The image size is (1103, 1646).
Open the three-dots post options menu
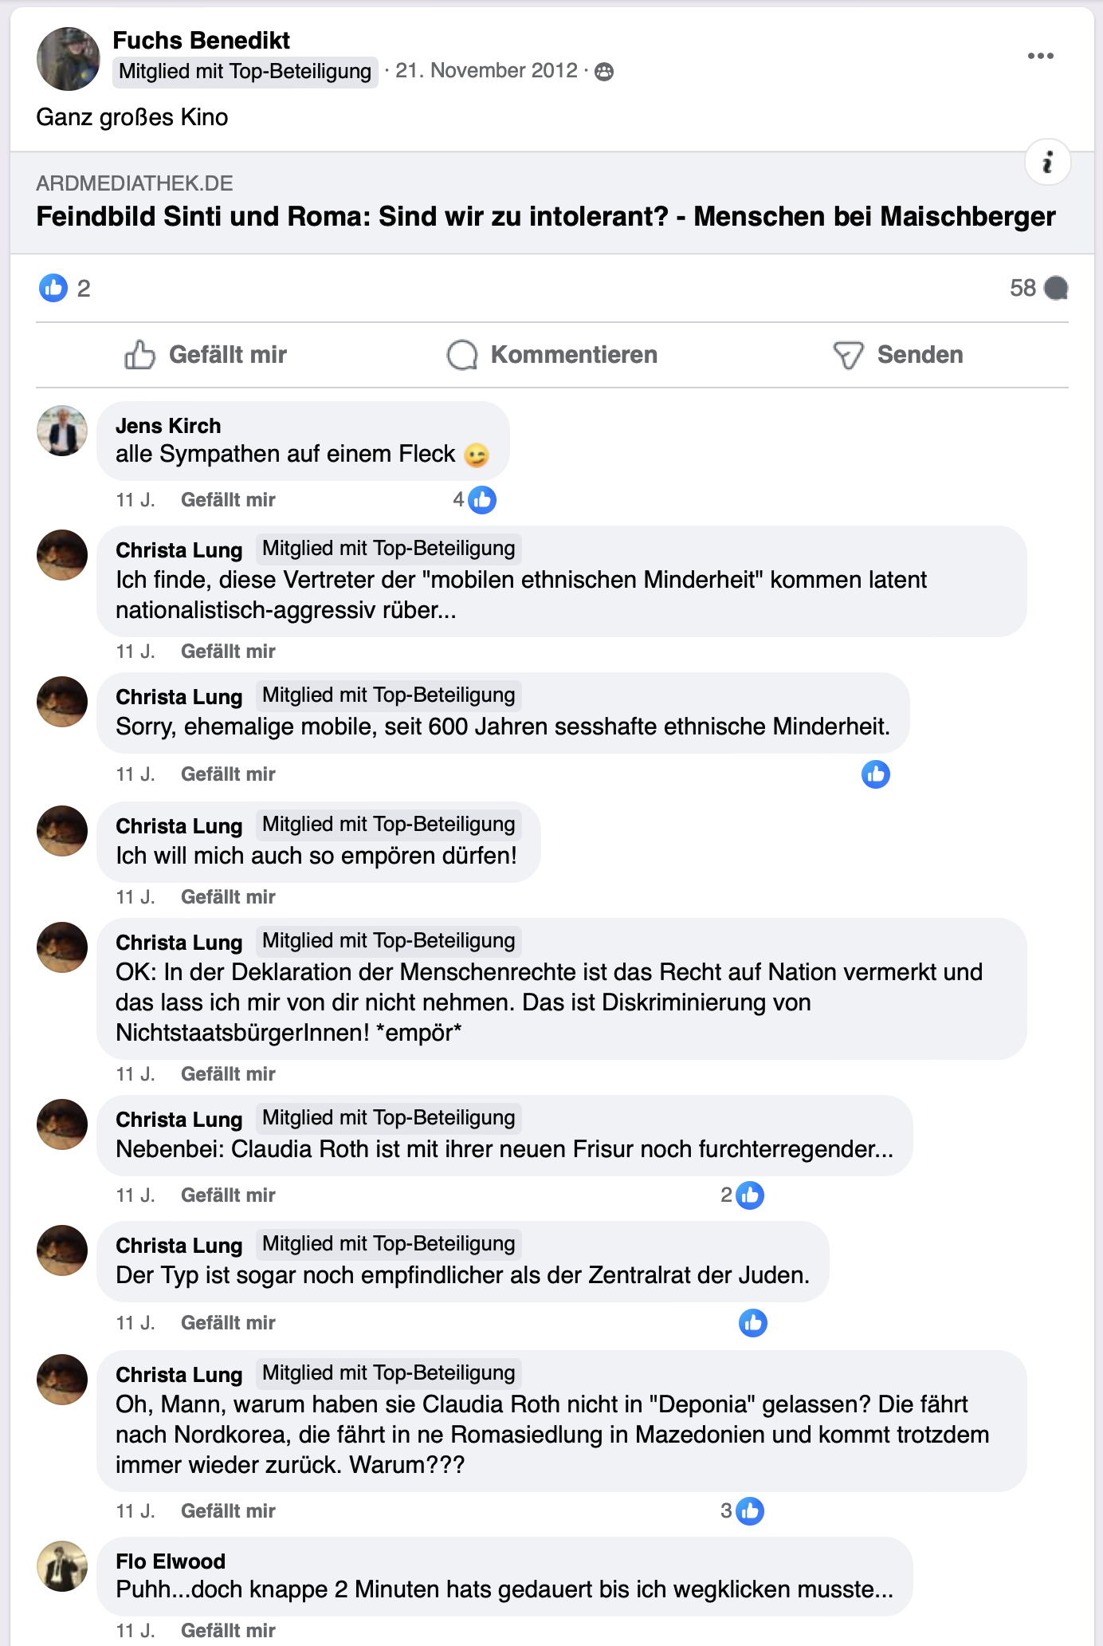1040,56
